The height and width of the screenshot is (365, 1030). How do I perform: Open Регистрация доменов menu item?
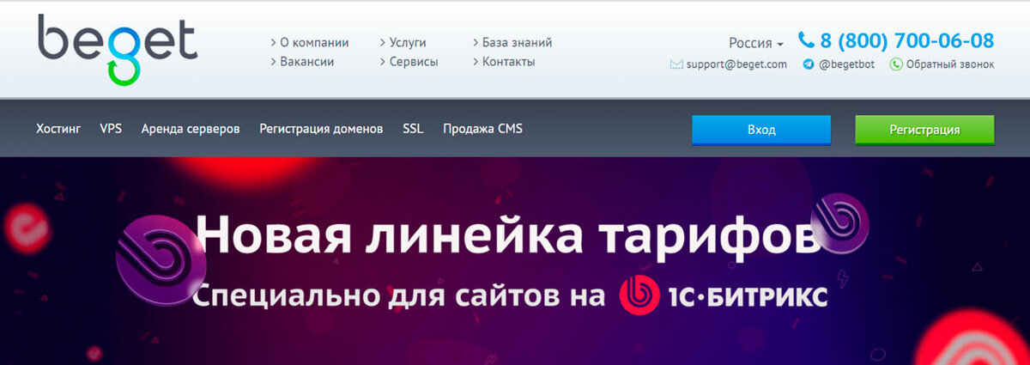tap(322, 129)
